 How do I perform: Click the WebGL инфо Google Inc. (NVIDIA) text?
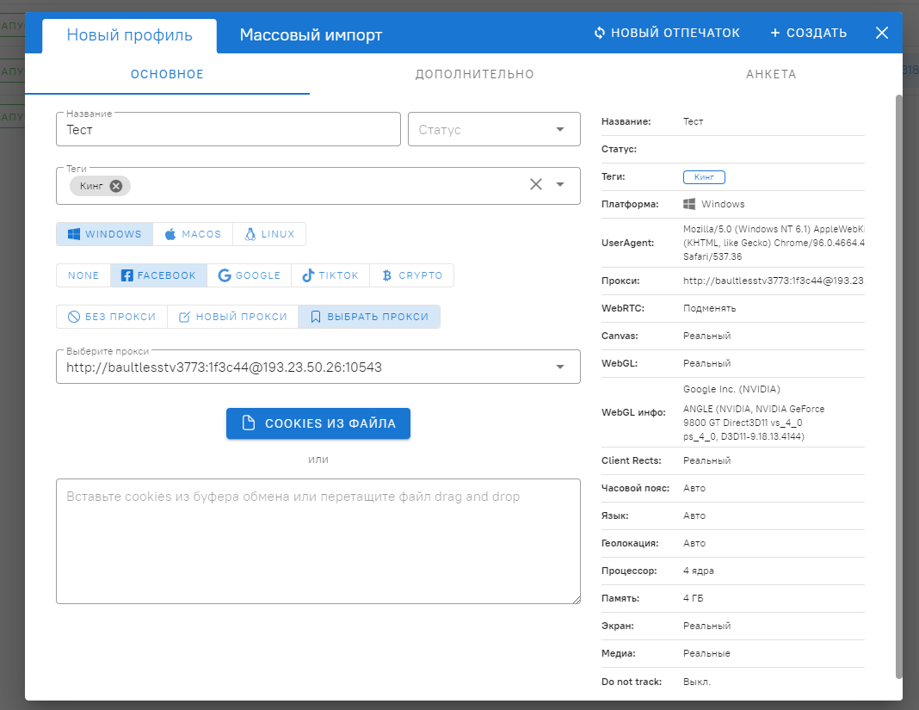(x=731, y=389)
